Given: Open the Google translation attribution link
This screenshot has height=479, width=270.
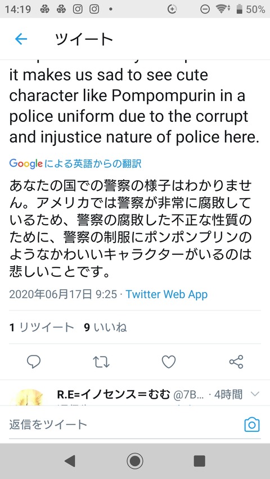Looking at the screenshot, I should (75, 164).
